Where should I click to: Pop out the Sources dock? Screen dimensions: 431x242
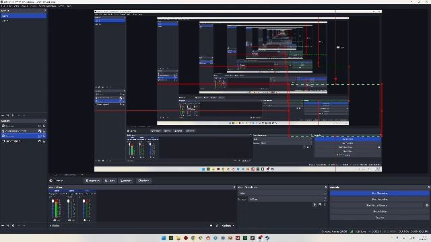[x=45, y=121]
